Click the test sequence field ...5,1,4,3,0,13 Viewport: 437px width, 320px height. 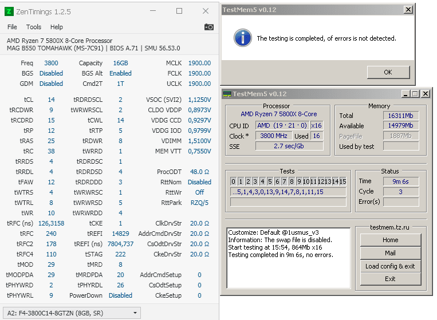click(x=288, y=192)
